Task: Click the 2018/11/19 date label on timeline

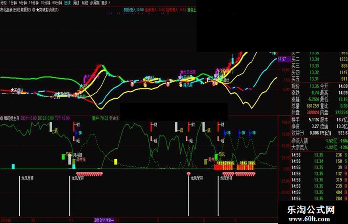Action: coord(104,220)
